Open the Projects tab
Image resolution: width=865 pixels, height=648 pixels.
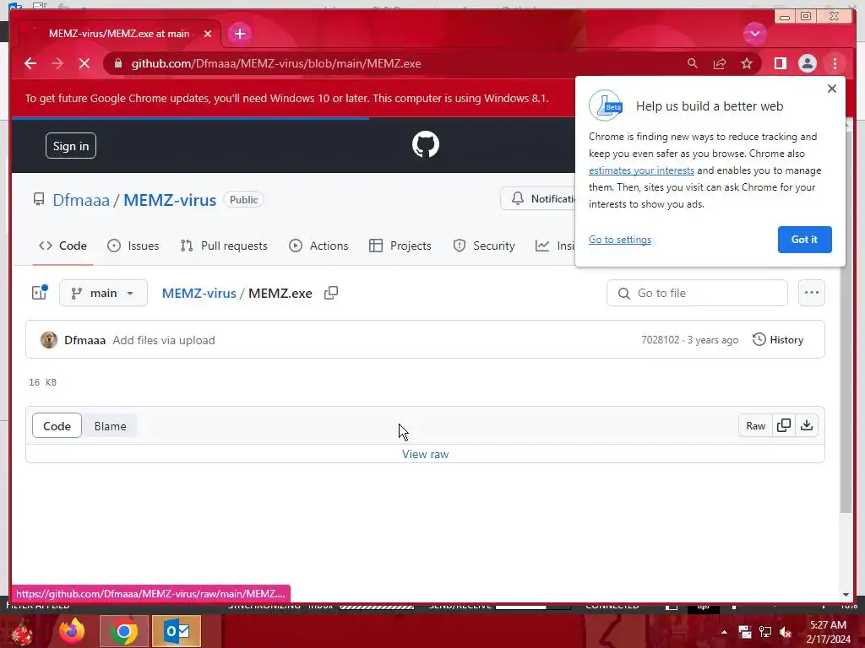click(400, 246)
